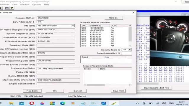The height and width of the screenshot is (106, 189).
Task: Show hidden tray icons chevron
Action: coord(137,103)
